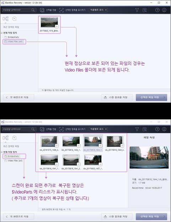Maximize the one-file BlackBox Recovery window

click(x=159, y=3)
